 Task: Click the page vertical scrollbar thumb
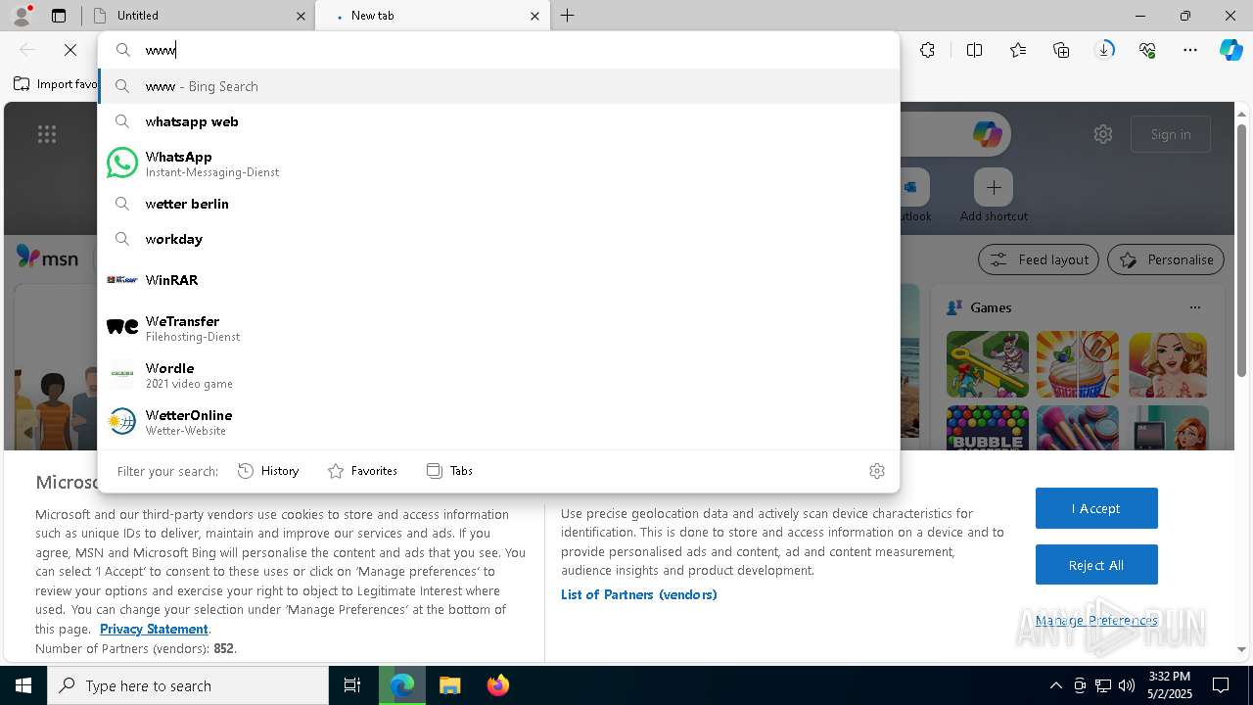[1241, 250]
